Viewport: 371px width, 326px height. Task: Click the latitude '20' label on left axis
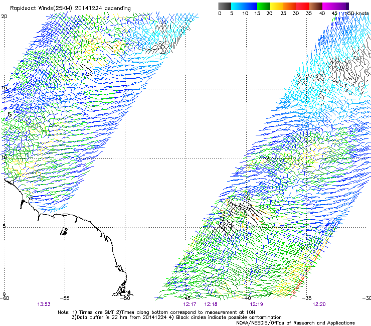pos(4,17)
